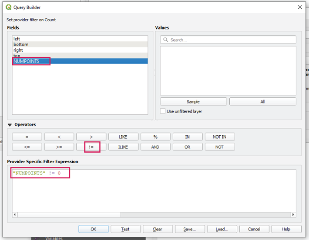The width and height of the screenshot is (309, 240).
Task: Select the NUMPOINTS field
Action: [x=27, y=61]
